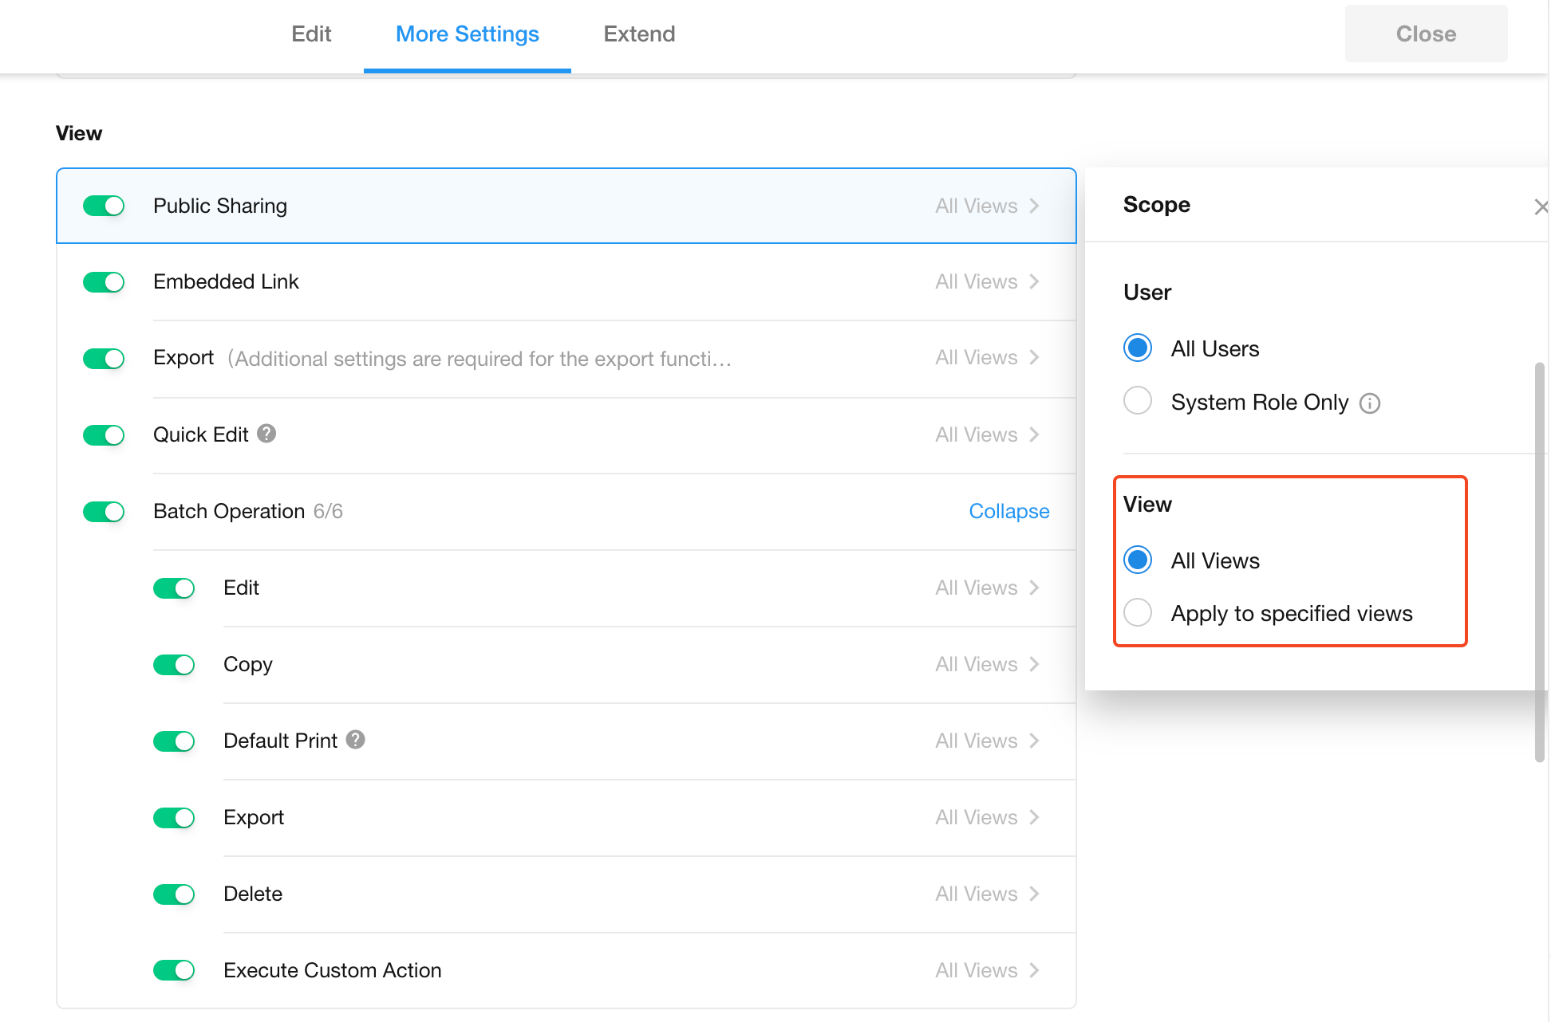
Task: Open the Extend tab
Action: pos(639,34)
